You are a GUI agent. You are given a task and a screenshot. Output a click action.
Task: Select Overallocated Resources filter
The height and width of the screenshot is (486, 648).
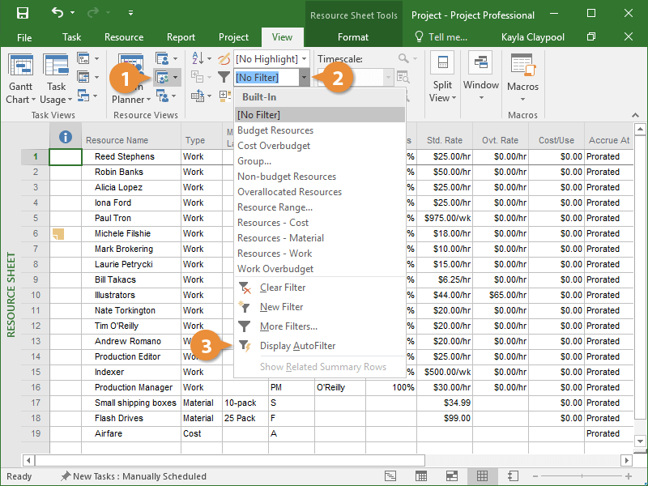point(289,192)
